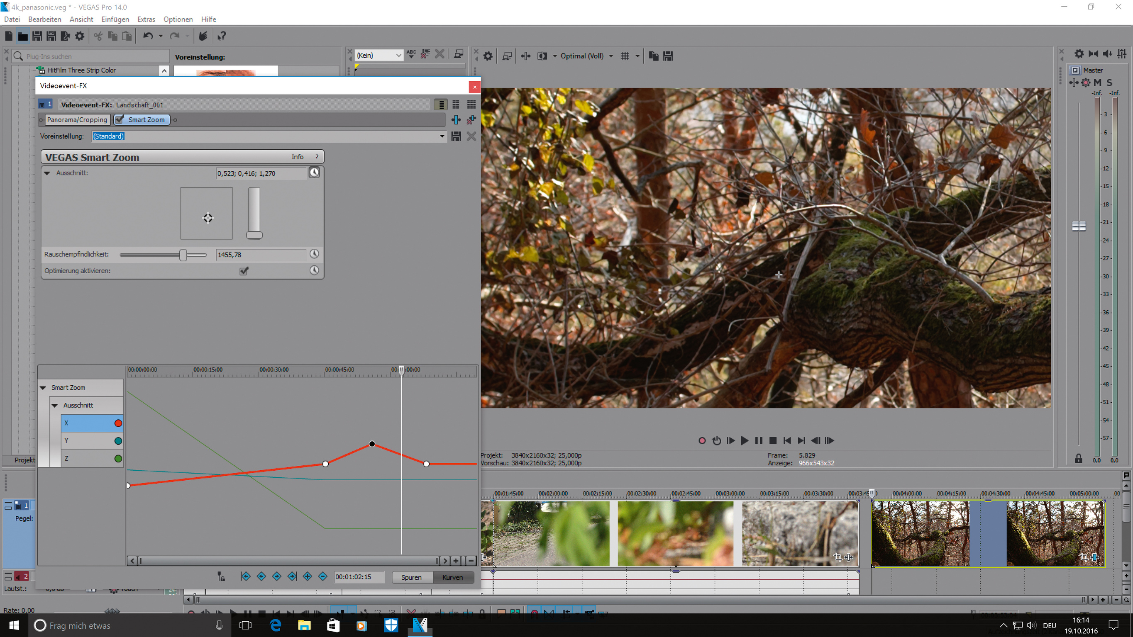Open the Video Preview settings gear
Image resolution: width=1133 pixels, height=637 pixels.
pos(488,56)
